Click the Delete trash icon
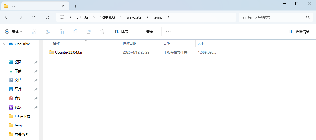316x140 pixels. coord(102,32)
